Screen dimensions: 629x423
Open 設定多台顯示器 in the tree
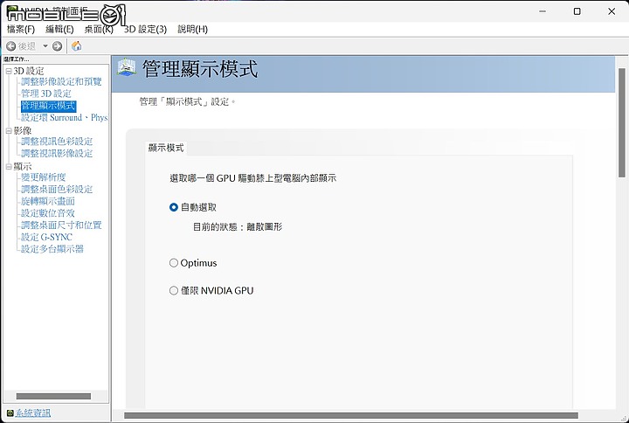coord(52,249)
